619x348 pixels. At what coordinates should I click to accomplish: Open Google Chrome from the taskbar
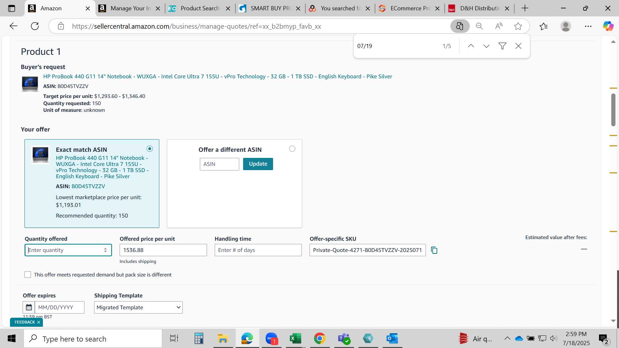click(x=319, y=339)
